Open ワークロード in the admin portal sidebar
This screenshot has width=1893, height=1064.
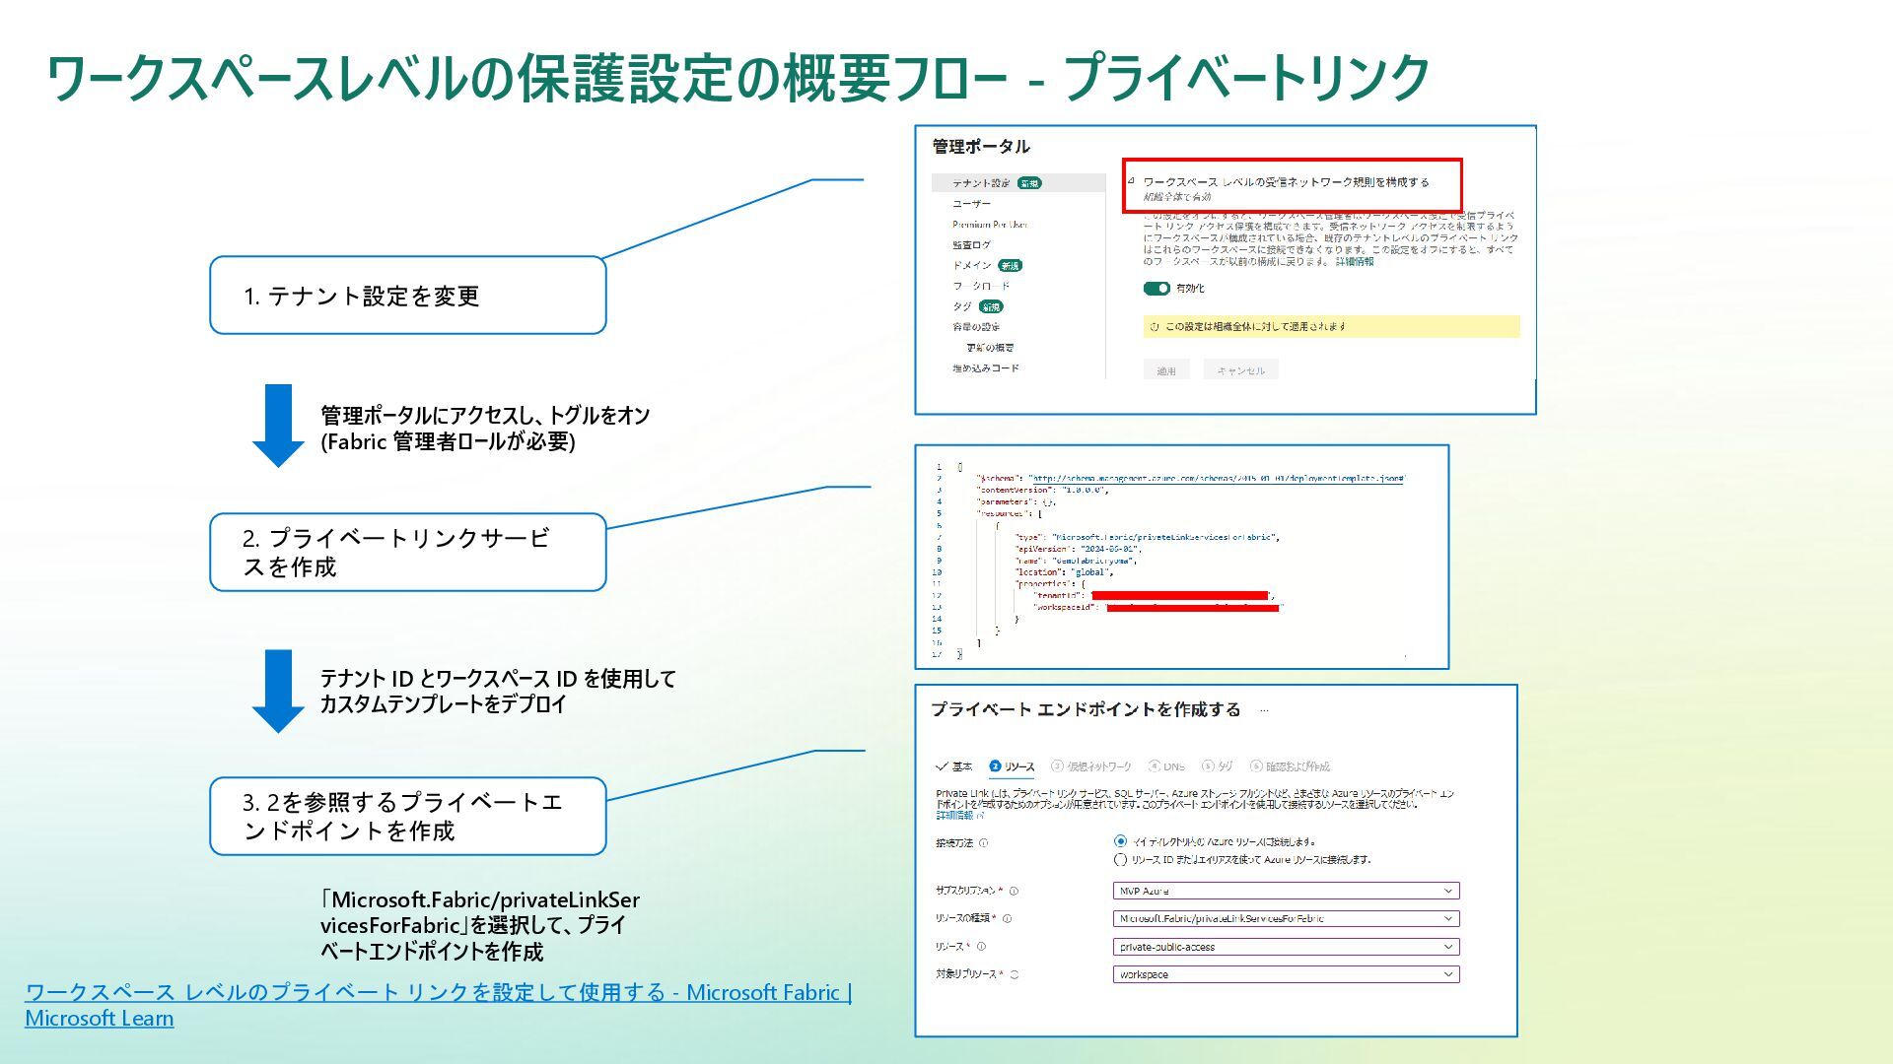point(981,286)
